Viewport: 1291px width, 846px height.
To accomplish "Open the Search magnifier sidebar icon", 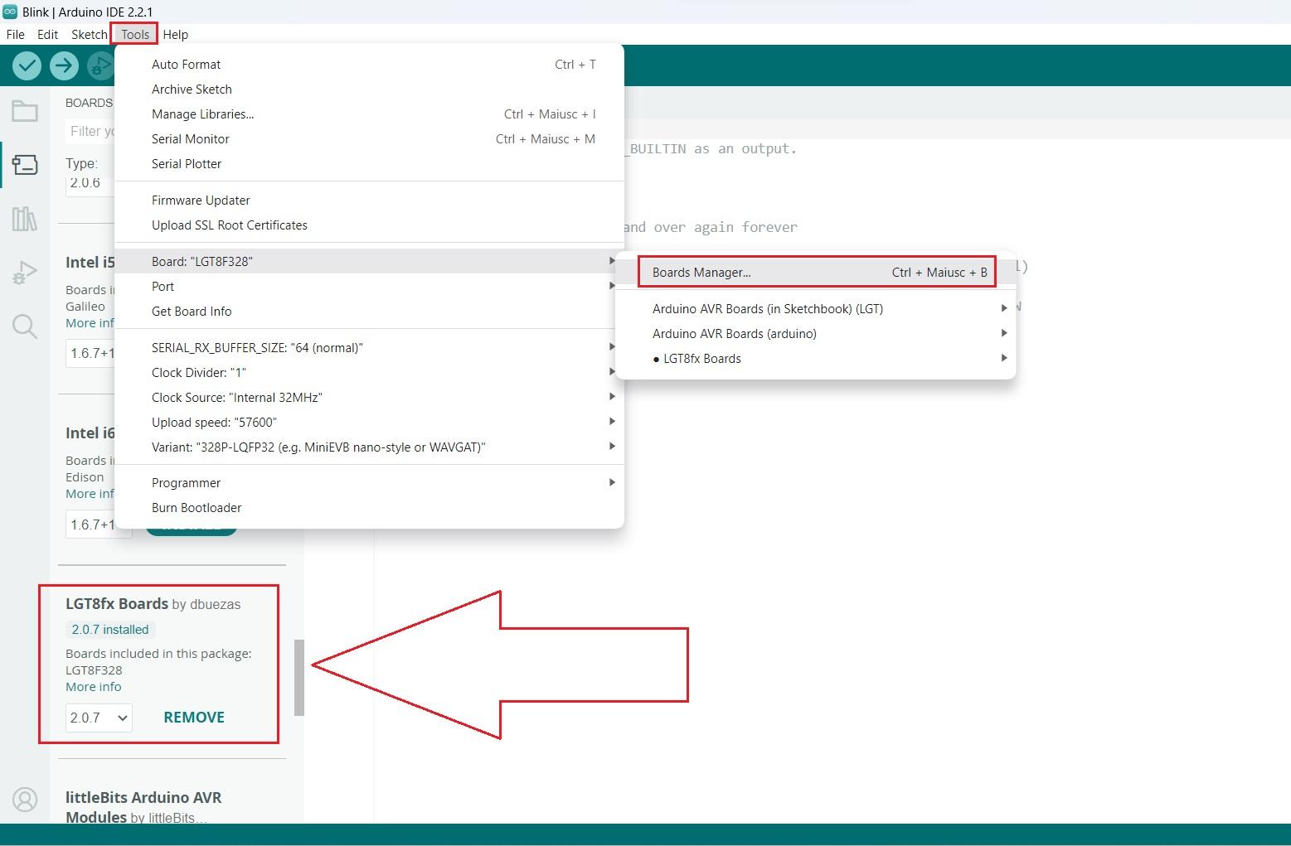I will click(x=25, y=326).
